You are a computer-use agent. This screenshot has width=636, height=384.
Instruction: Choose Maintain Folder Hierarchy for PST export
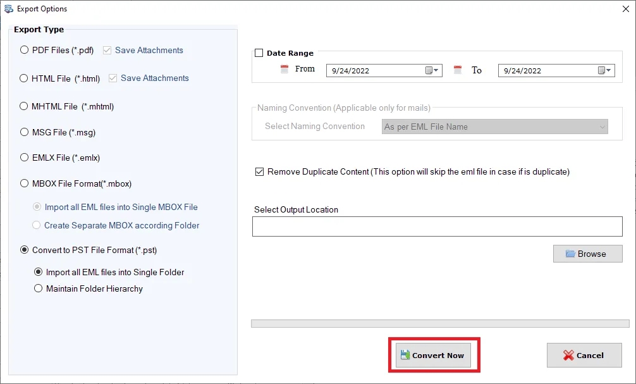tap(39, 288)
